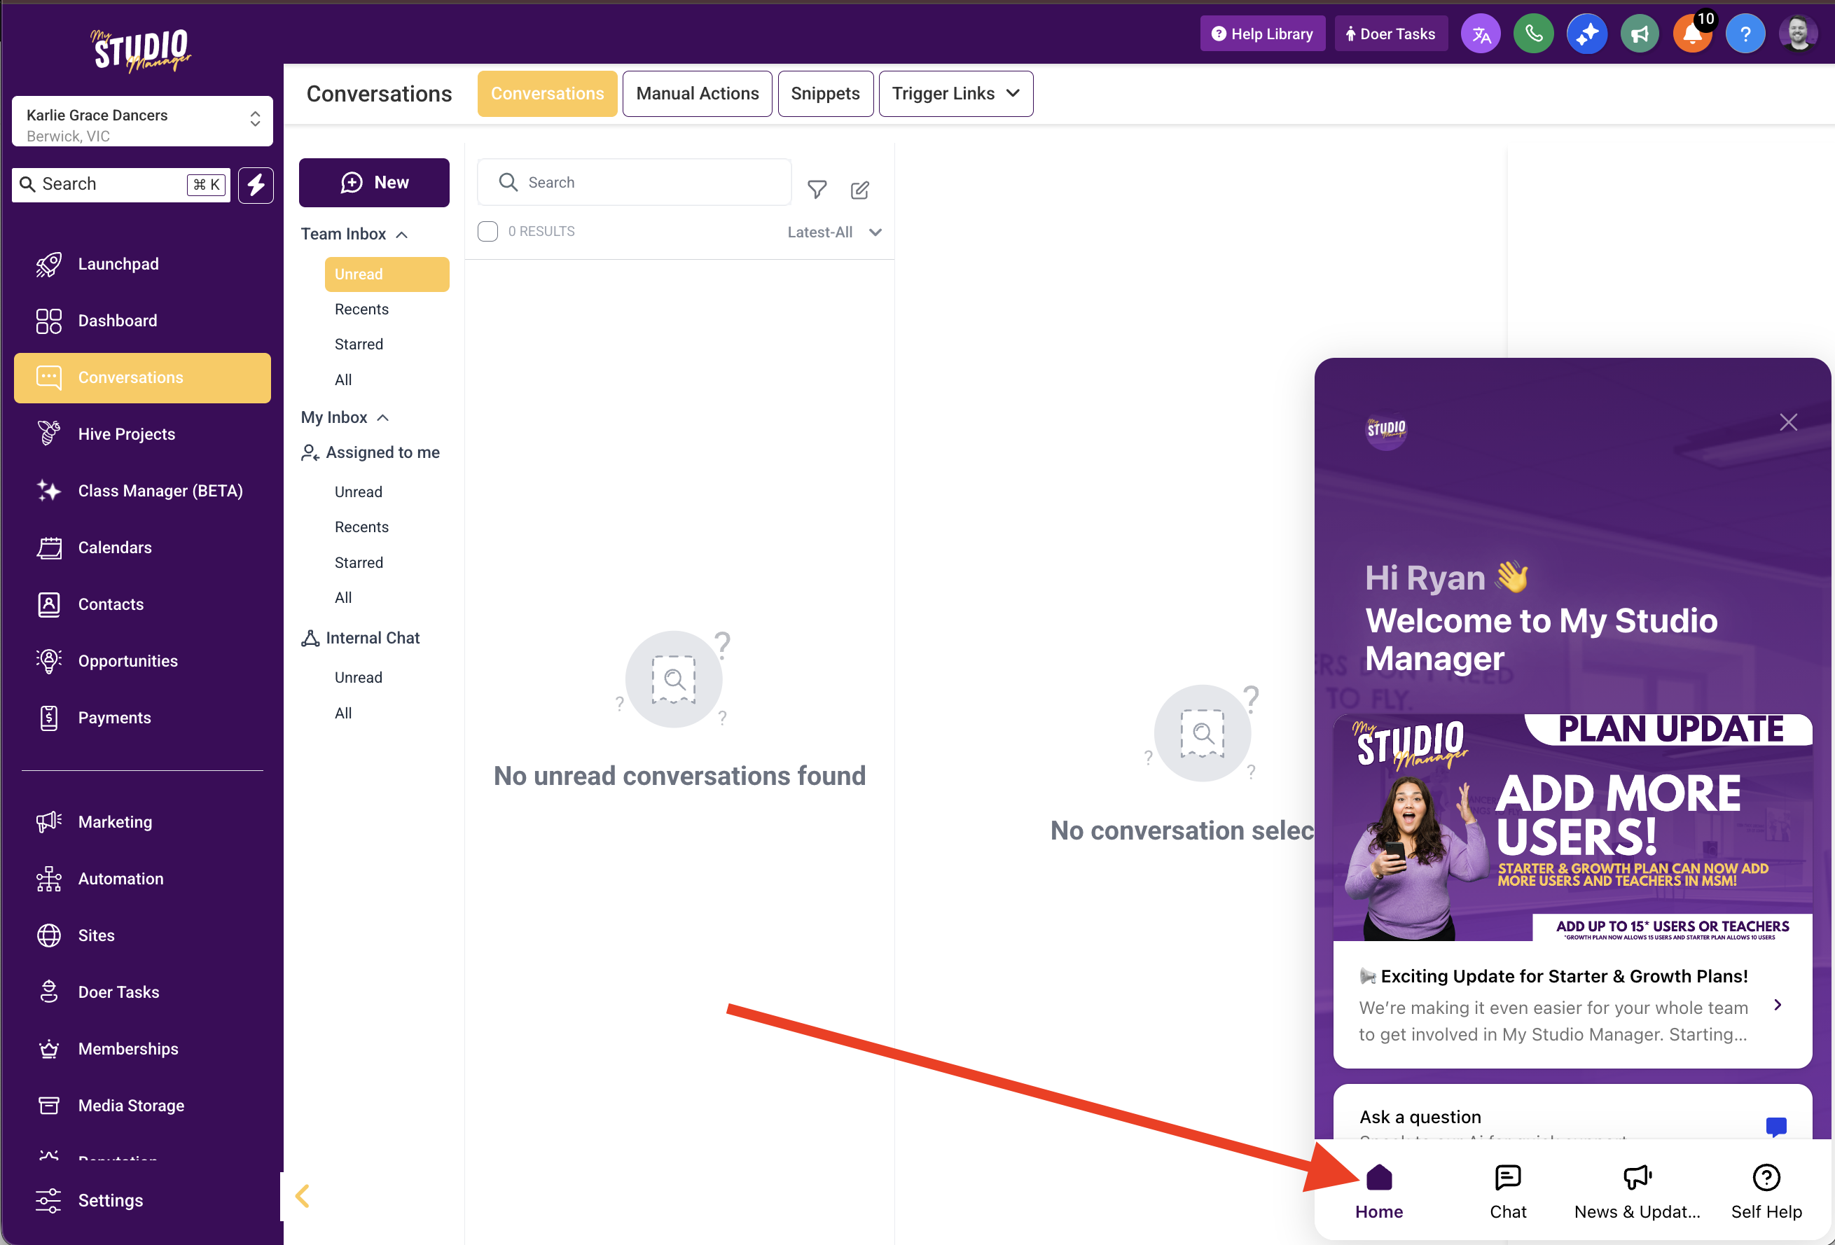Open Internal Chat section
Viewport: 1835px width, 1245px height.
click(x=361, y=639)
